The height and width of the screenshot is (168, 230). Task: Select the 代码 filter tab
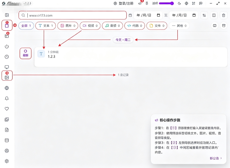135,26
